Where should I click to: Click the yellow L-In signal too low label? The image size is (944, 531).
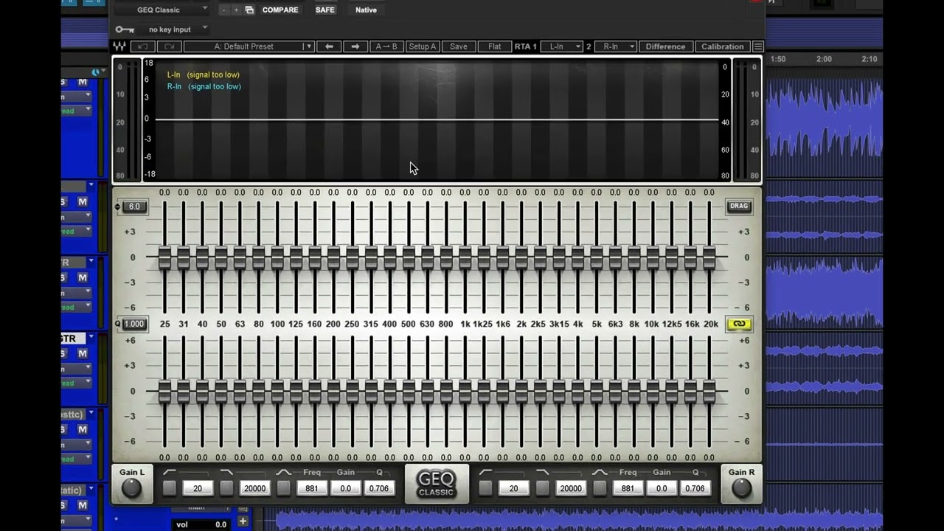click(x=203, y=74)
